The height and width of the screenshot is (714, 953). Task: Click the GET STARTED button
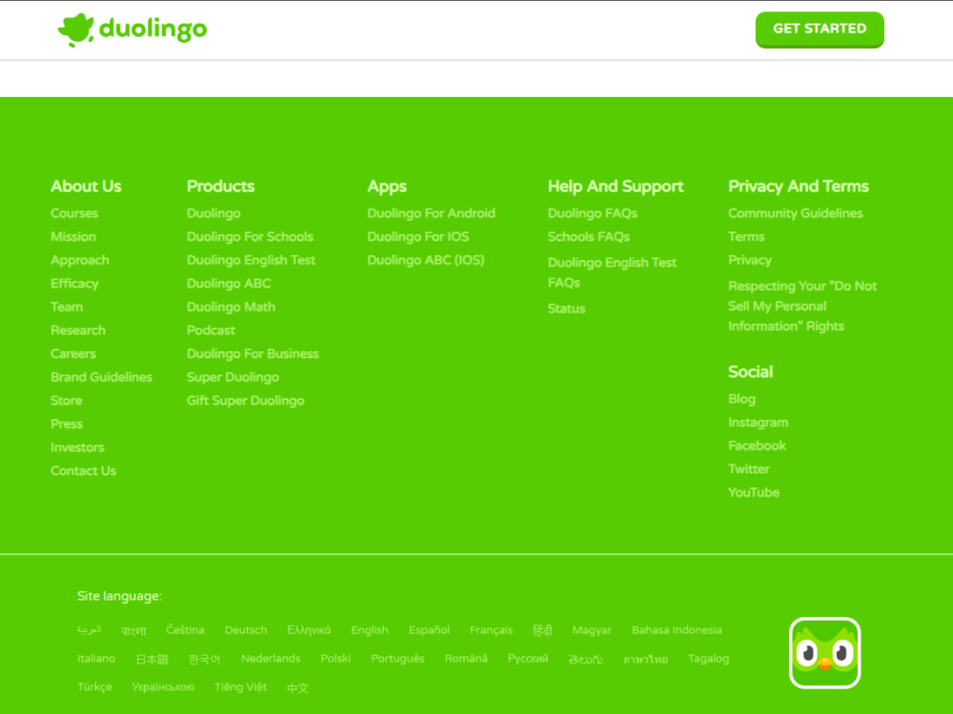tap(820, 30)
